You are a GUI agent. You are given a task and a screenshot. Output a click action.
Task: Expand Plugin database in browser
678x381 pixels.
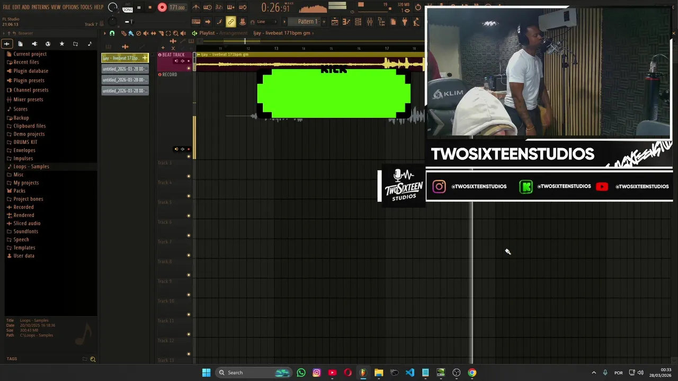click(x=31, y=71)
